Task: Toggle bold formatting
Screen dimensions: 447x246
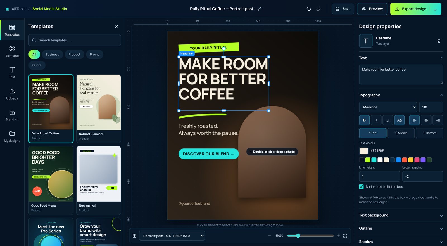Action: pos(364,120)
